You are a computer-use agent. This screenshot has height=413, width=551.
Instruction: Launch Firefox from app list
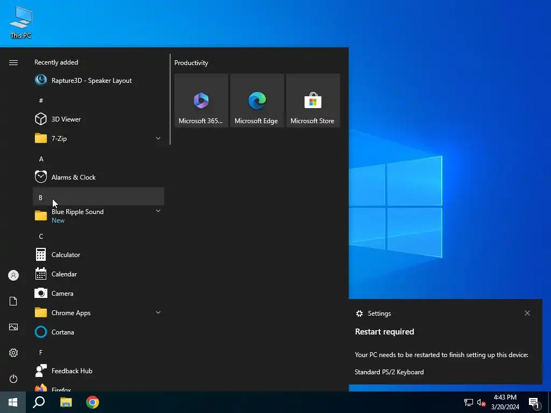pyautogui.click(x=98, y=388)
